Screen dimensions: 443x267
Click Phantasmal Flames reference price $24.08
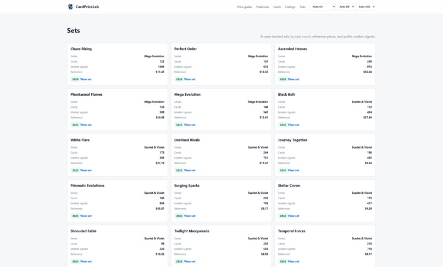160,117
